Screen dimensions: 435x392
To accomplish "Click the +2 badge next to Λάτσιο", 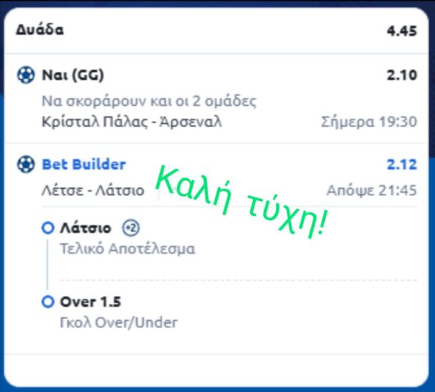I will pos(131,228).
